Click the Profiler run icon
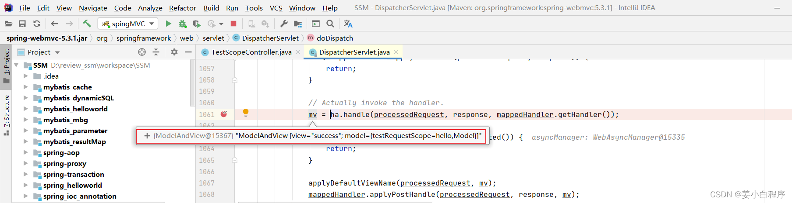The width and height of the screenshot is (792, 203). coord(212,24)
